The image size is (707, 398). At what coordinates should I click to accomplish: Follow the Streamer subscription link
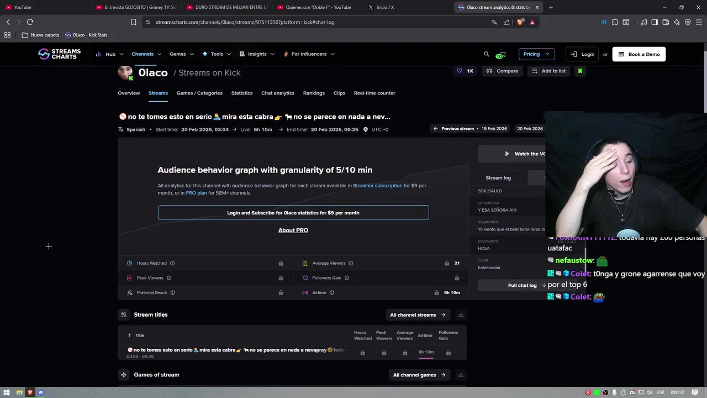pos(378,186)
